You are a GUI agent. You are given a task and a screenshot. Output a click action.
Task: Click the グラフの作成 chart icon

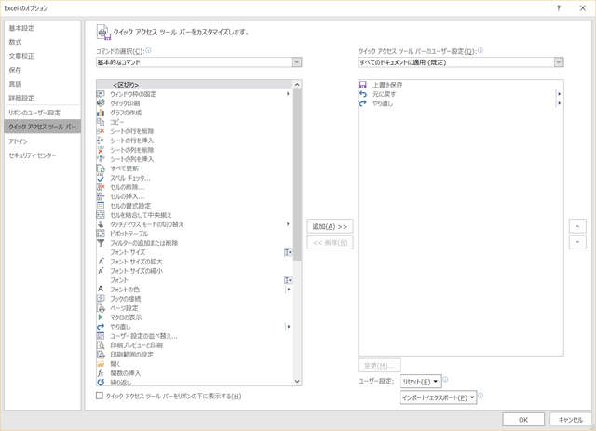click(x=101, y=113)
